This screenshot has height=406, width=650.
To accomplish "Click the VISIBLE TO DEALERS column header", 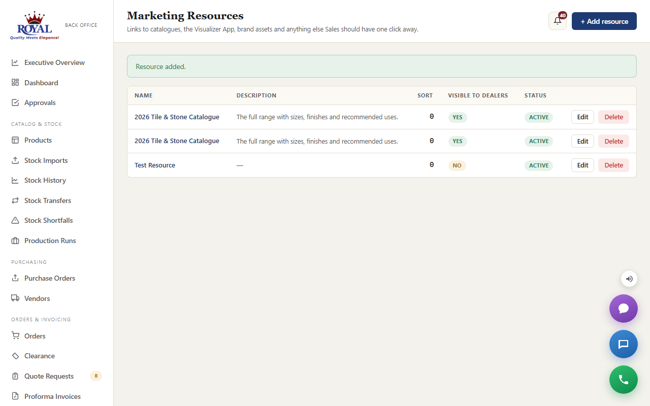I will (x=478, y=95).
